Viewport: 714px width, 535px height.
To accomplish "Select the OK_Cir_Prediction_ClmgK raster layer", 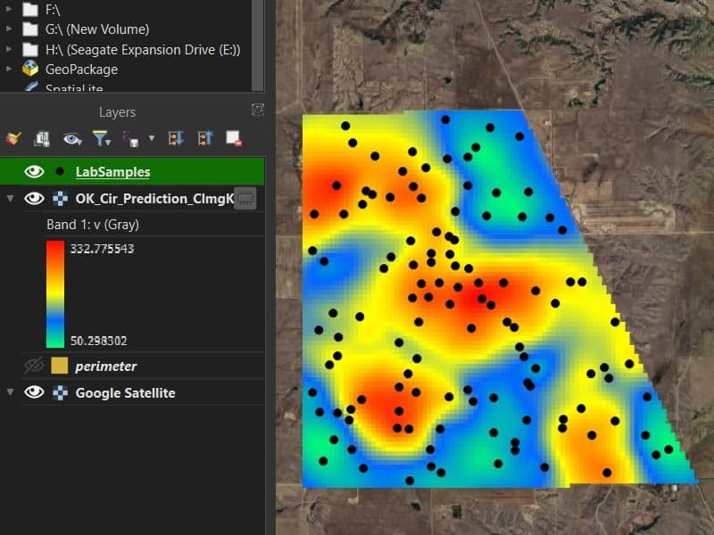I will click(154, 199).
